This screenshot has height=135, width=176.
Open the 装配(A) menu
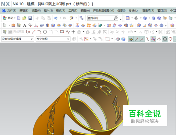click(85, 11)
